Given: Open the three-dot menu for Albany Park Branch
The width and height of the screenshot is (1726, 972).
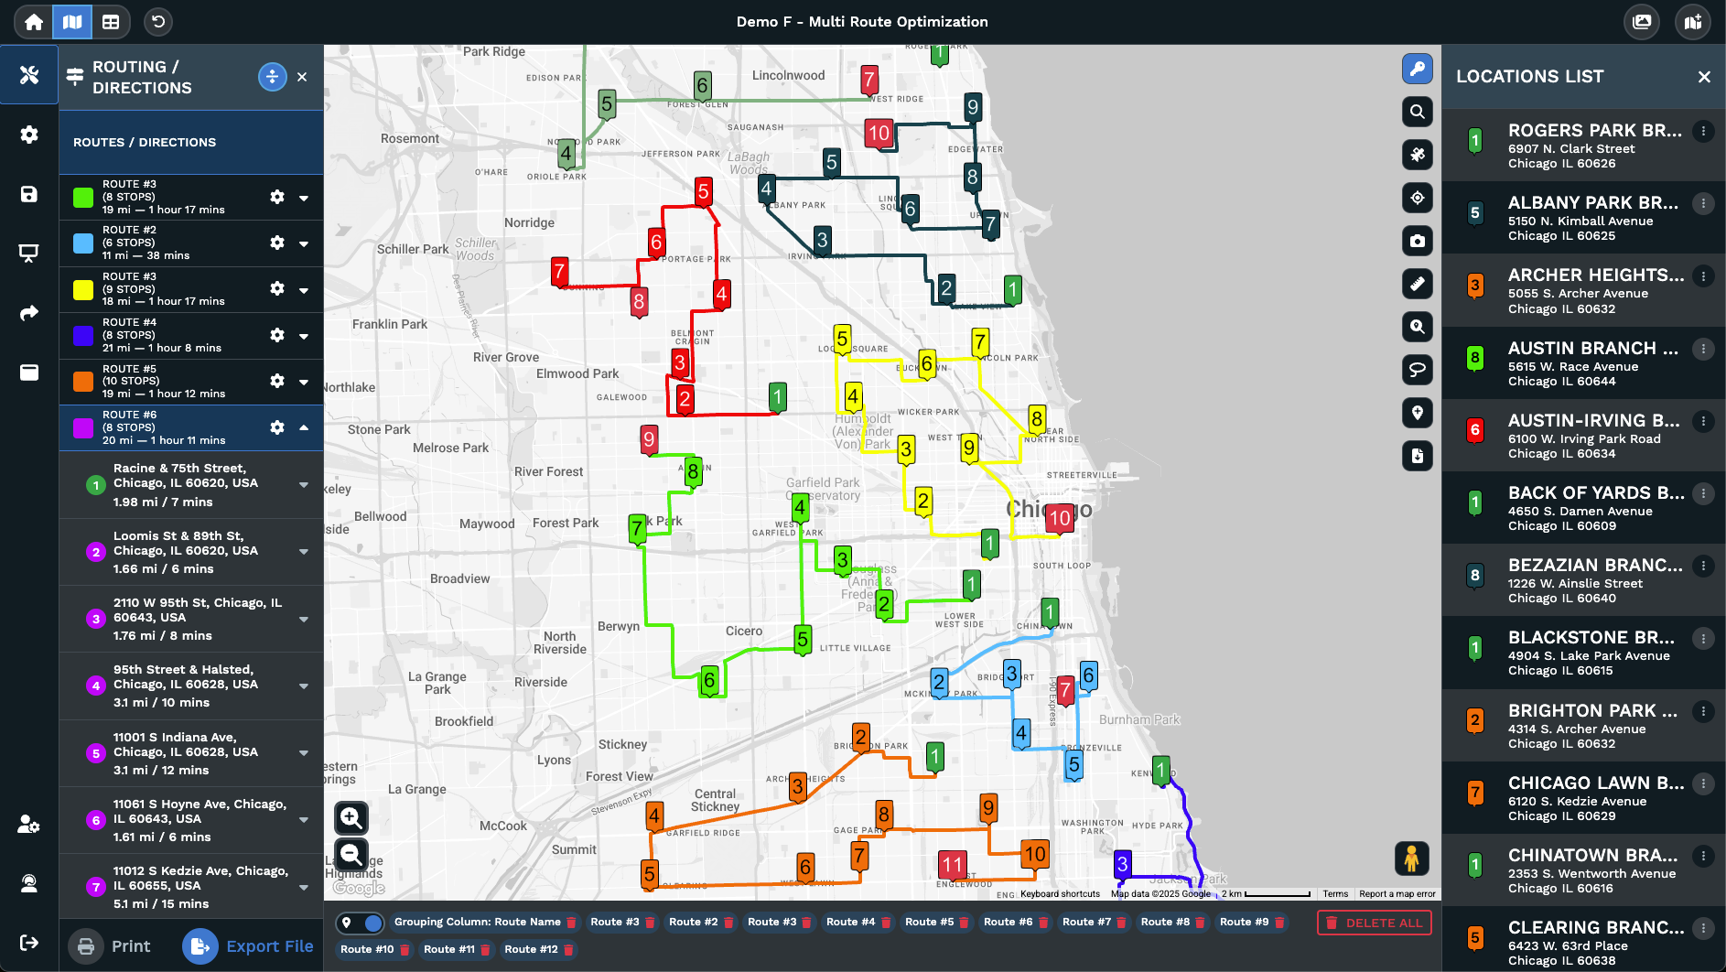Looking at the screenshot, I should 1703,203.
